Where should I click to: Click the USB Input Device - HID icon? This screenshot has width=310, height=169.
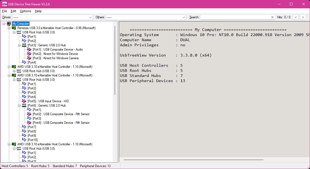(x=24, y=101)
